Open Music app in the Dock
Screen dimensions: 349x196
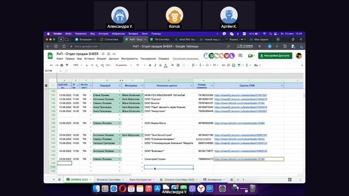tap(148, 189)
